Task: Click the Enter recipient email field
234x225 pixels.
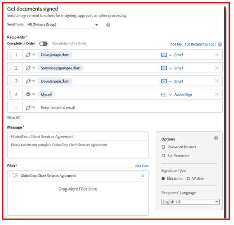Action: click(116, 108)
